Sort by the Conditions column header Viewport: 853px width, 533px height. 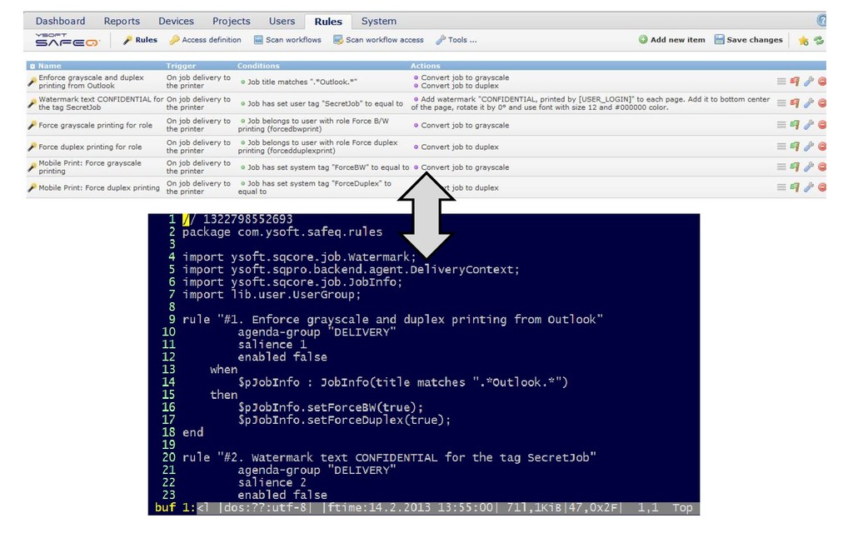pos(258,66)
